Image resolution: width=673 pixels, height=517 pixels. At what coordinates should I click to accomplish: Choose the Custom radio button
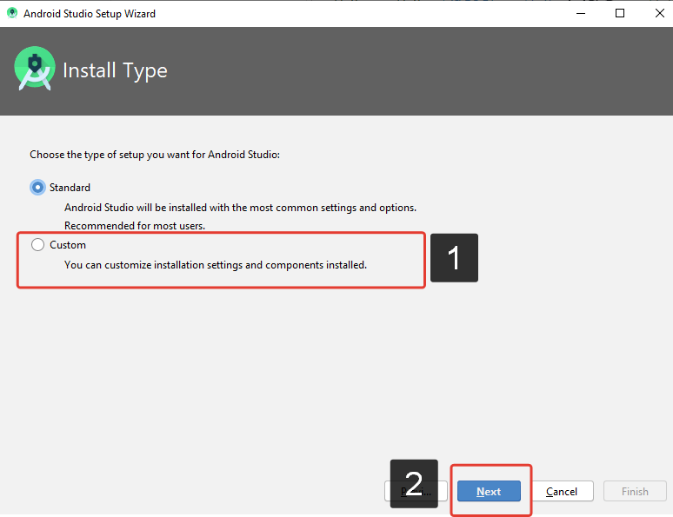[37, 245]
